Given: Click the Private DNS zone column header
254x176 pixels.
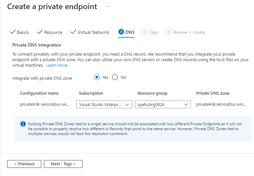Looking at the screenshot, I should (213, 93).
